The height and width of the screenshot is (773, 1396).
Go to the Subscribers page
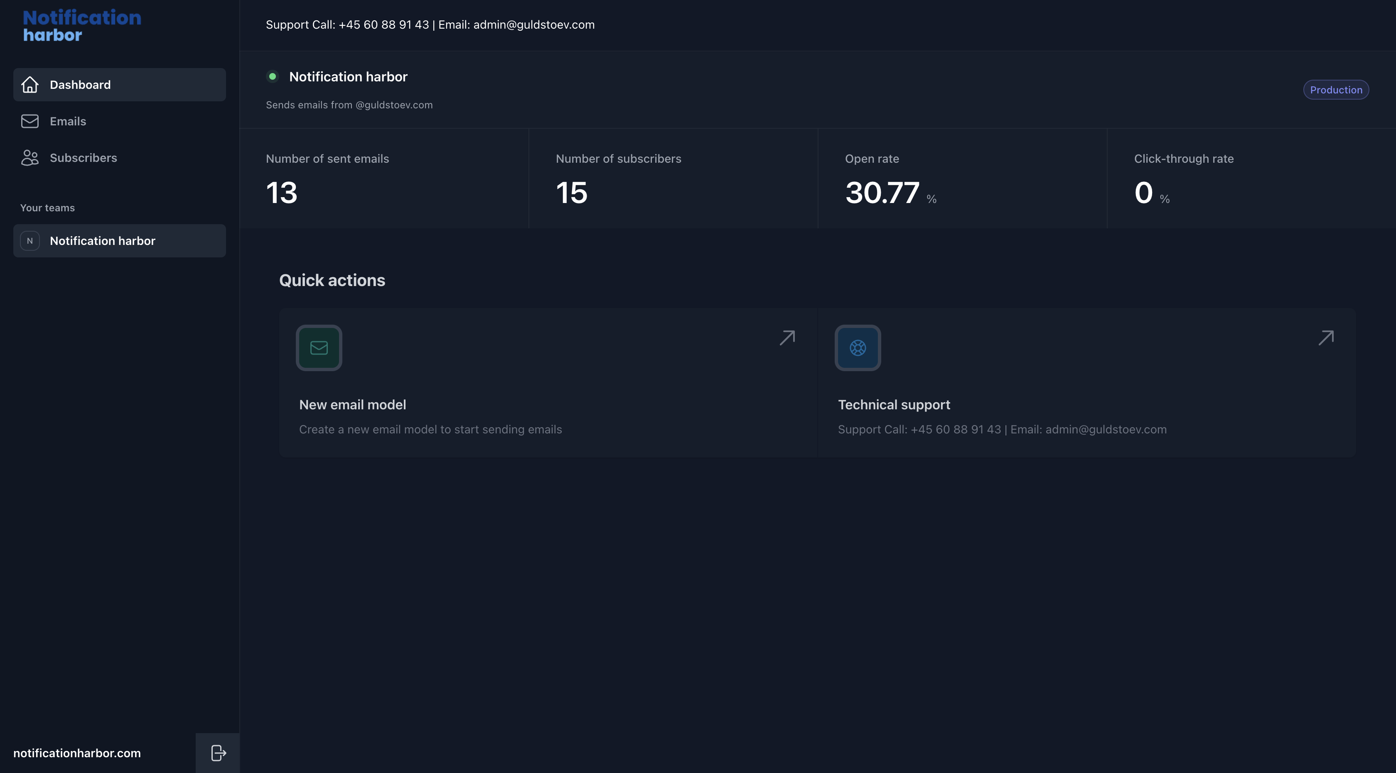pyautogui.click(x=84, y=157)
